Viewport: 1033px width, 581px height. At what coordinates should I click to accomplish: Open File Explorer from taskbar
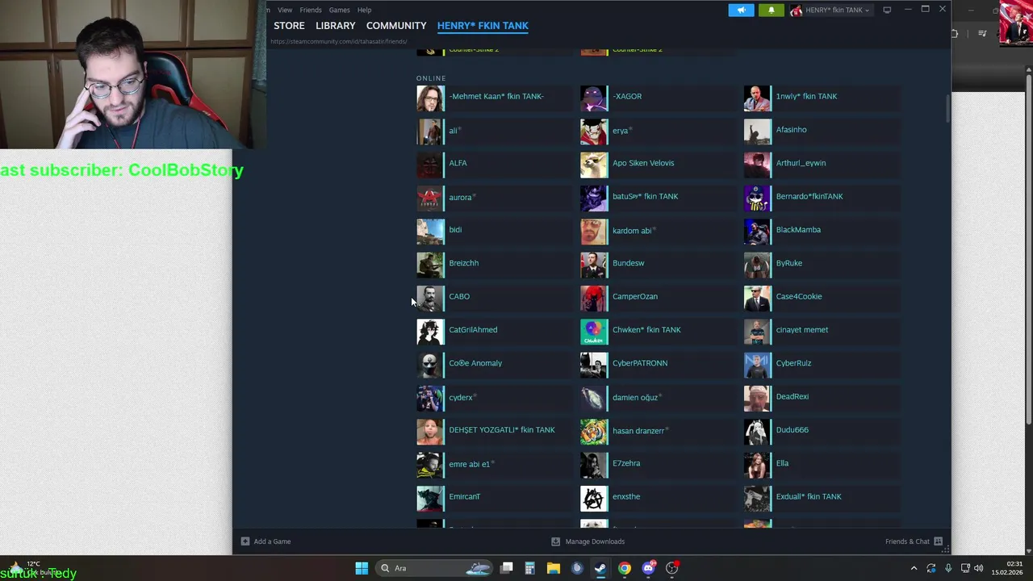(x=553, y=568)
